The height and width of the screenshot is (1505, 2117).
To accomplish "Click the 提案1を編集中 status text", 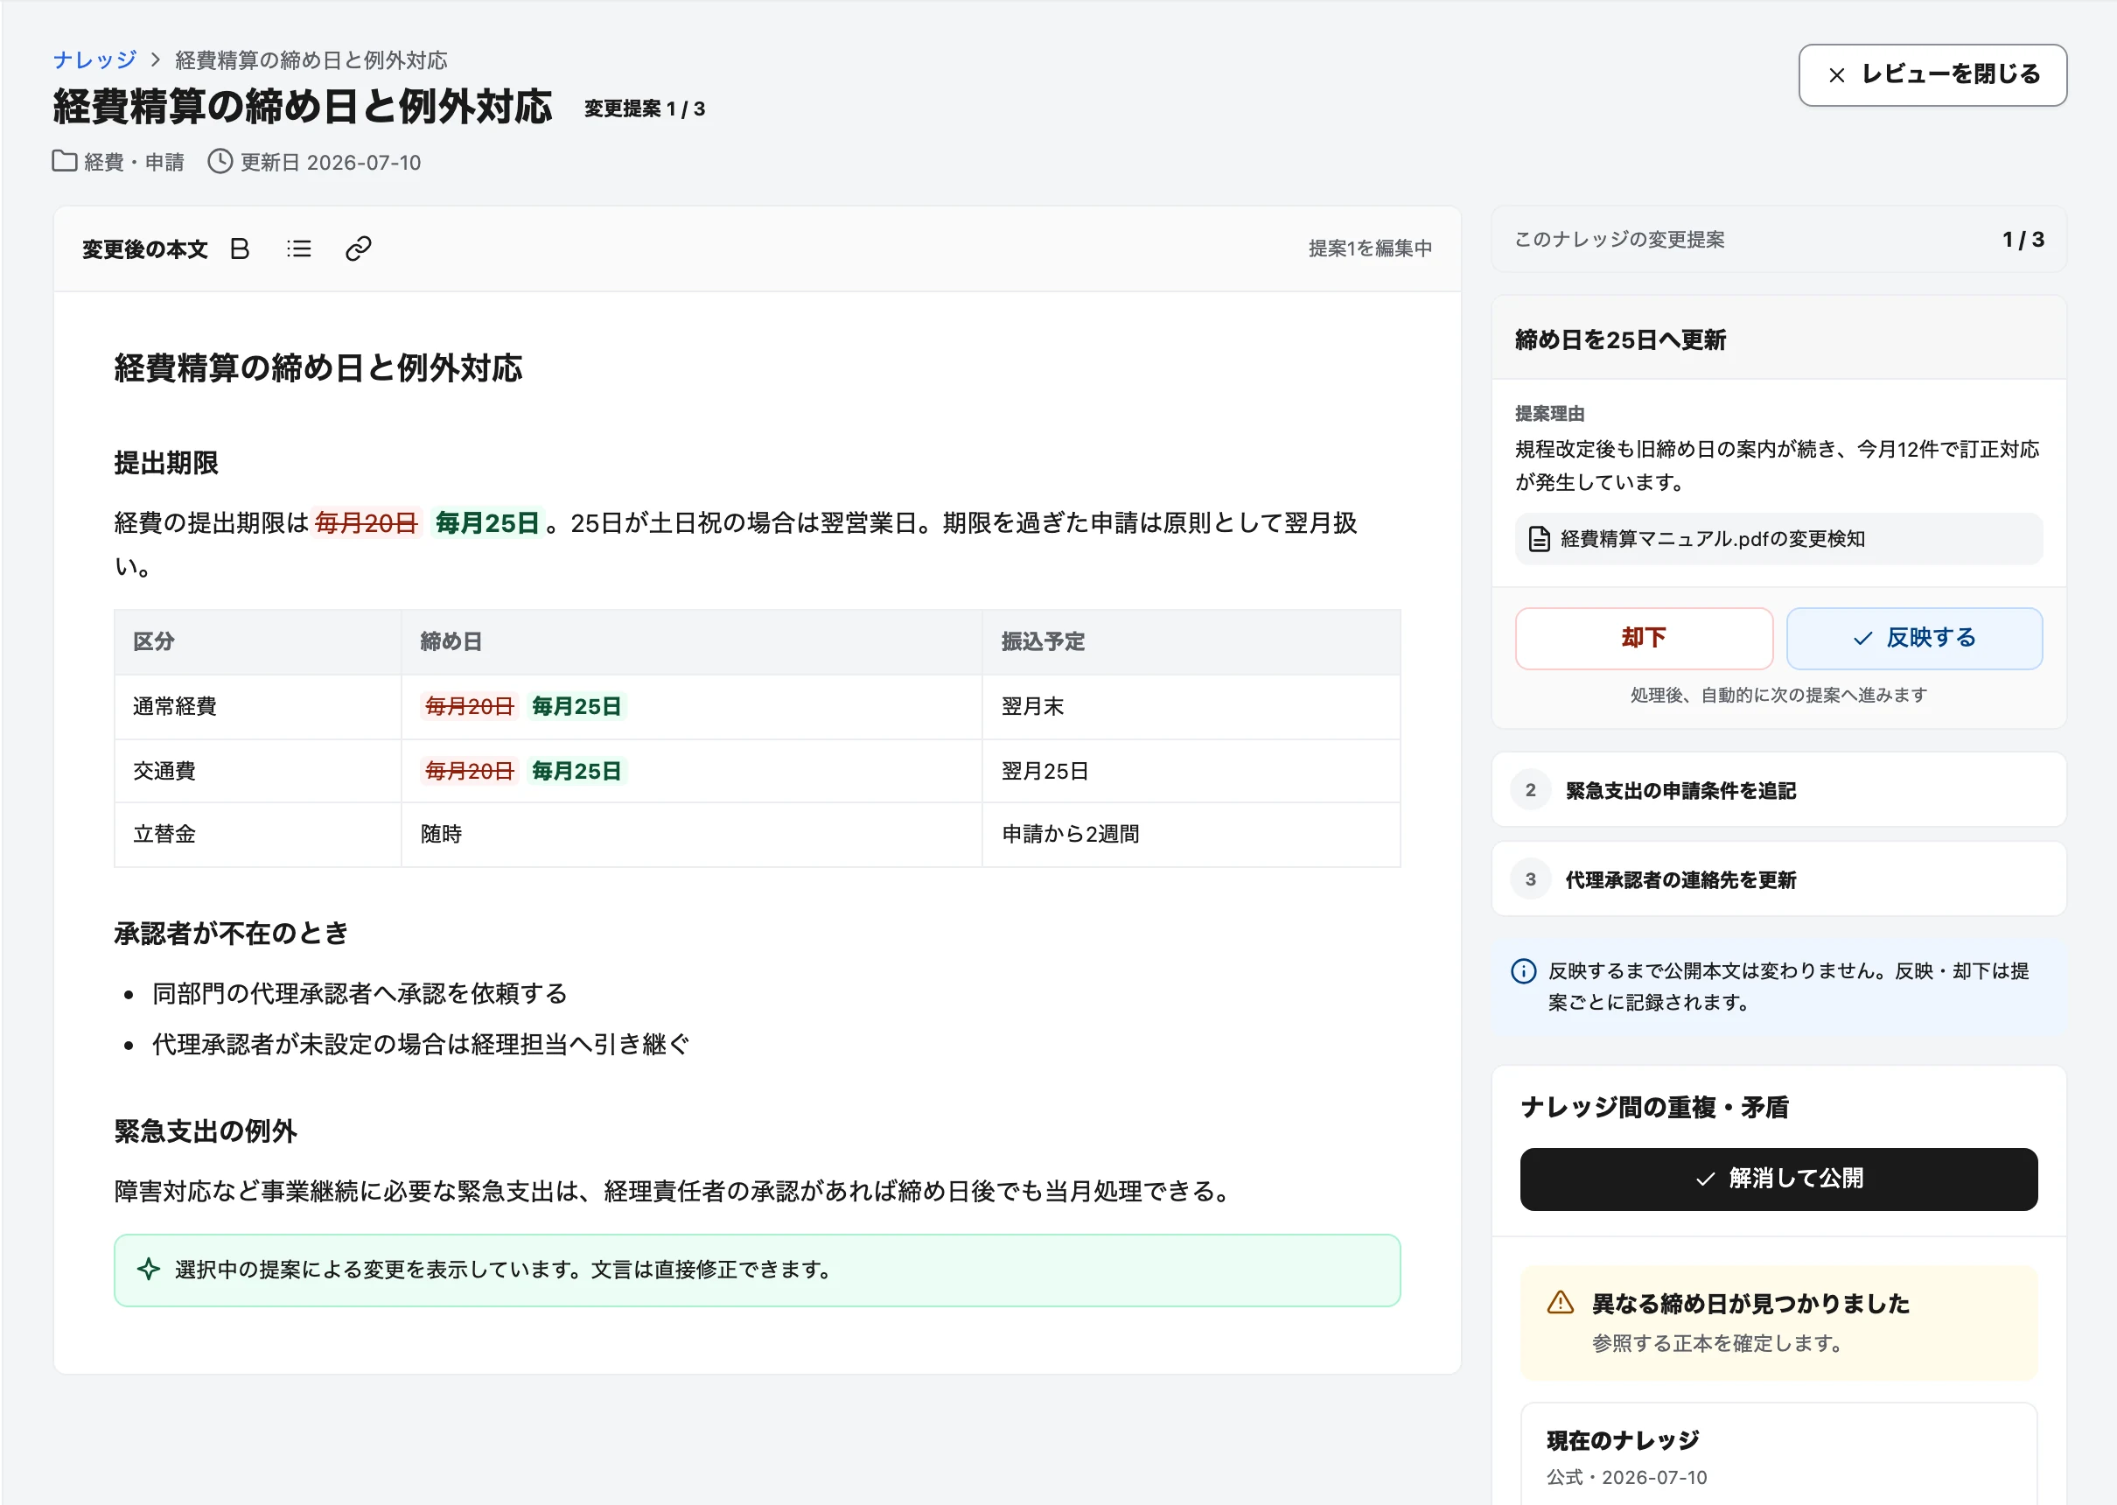I will pos(1369,248).
